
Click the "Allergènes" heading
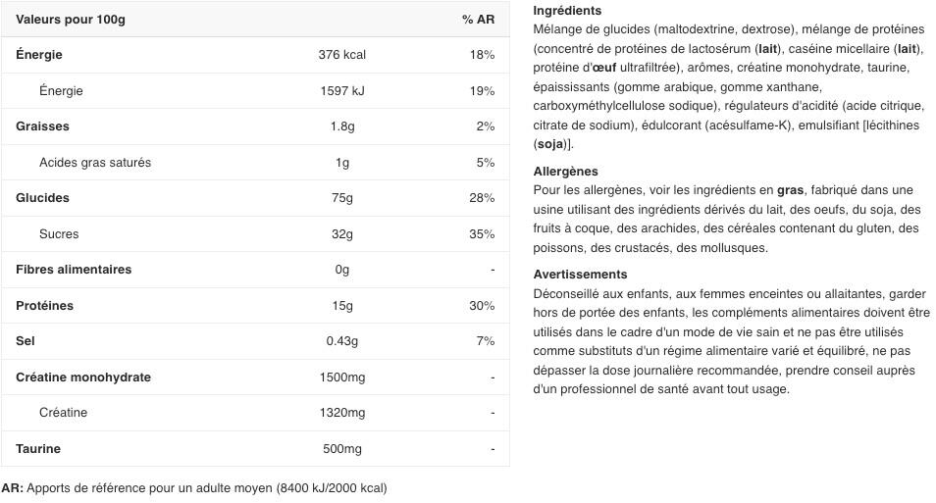[565, 172]
